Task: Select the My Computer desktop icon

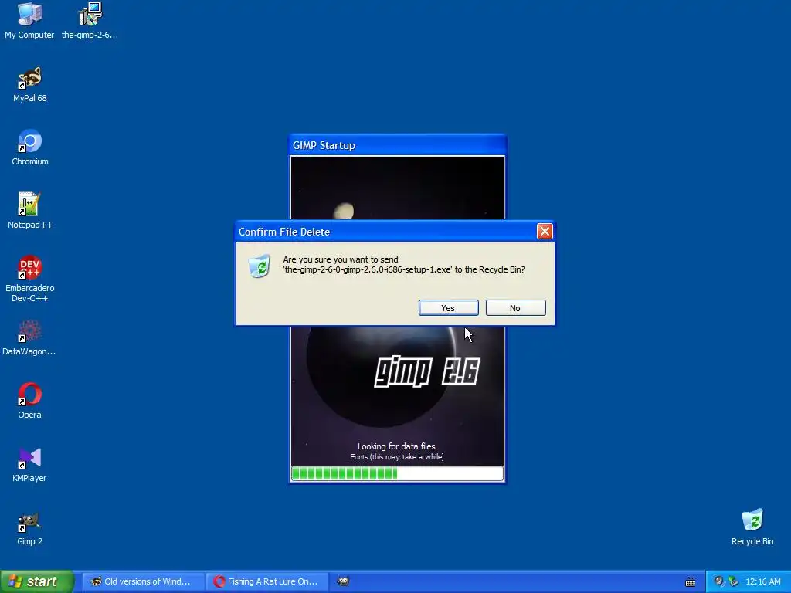Action: click(29, 20)
